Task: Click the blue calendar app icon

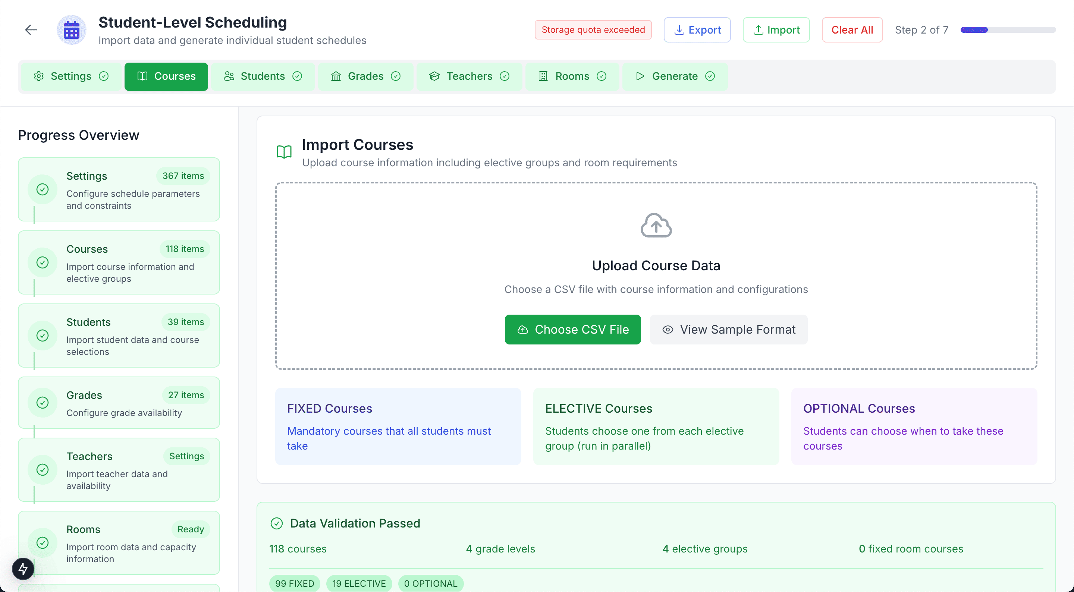Action: [71, 30]
